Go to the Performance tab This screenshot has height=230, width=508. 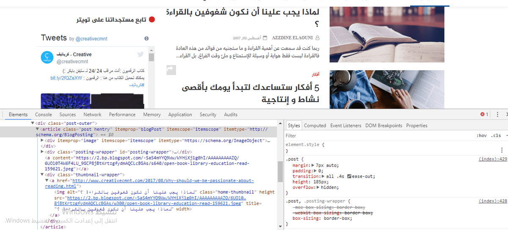pos(122,115)
